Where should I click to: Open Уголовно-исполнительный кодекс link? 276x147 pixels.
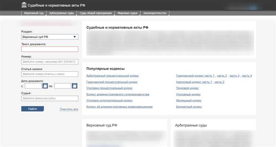point(109,100)
